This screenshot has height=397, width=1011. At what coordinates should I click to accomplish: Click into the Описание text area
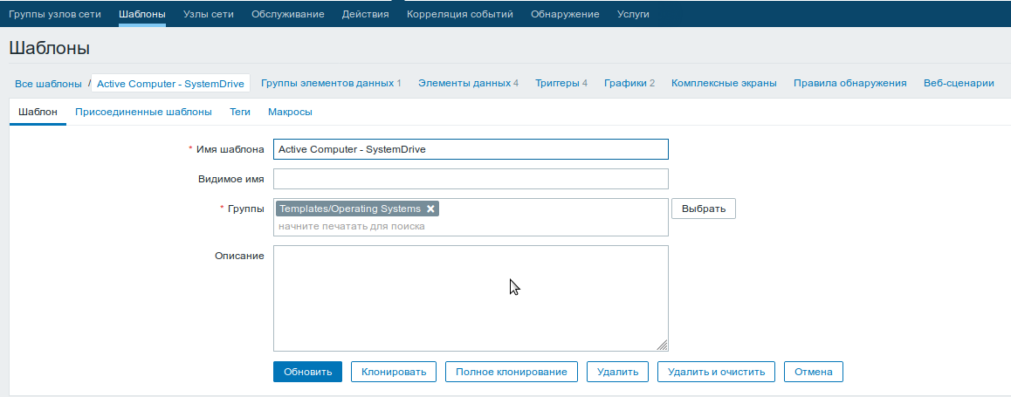[471, 298]
